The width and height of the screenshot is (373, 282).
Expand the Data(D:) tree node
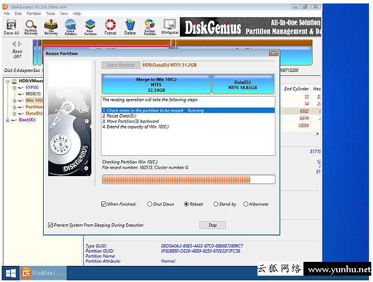pyautogui.click(x=14, y=114)
